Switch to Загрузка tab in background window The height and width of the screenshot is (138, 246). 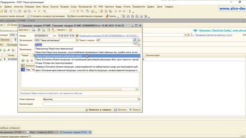tap(5, 40)
